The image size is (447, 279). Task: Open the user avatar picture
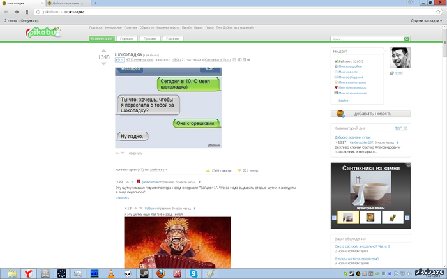(400, 57)
